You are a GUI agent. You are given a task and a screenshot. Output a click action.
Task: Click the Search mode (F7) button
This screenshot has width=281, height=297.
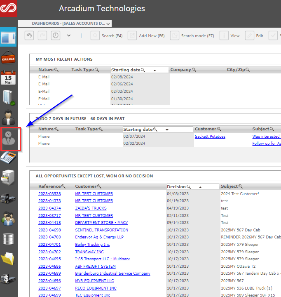[192, 35]
